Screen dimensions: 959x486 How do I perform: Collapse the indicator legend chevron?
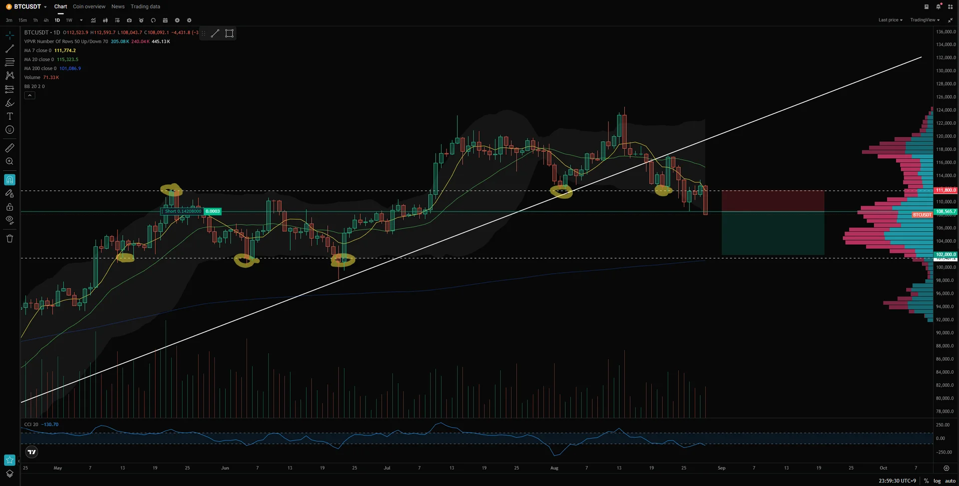[29, 95]
